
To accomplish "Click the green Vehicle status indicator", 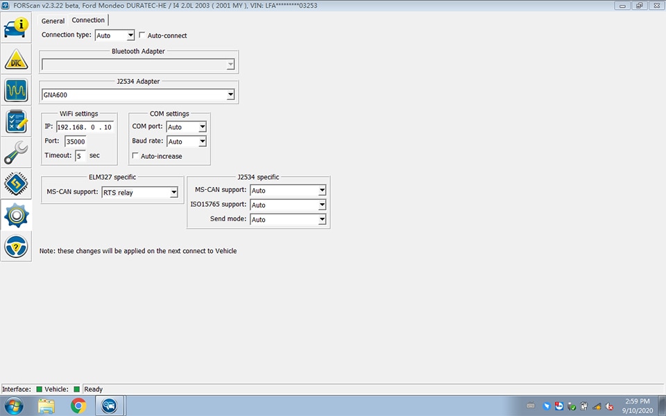I will coord(76,389).
